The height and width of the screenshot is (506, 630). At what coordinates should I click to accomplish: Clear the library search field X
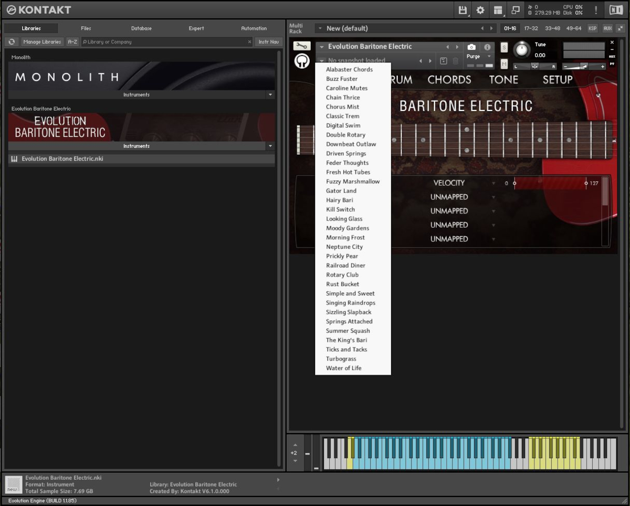click(250, 42)
